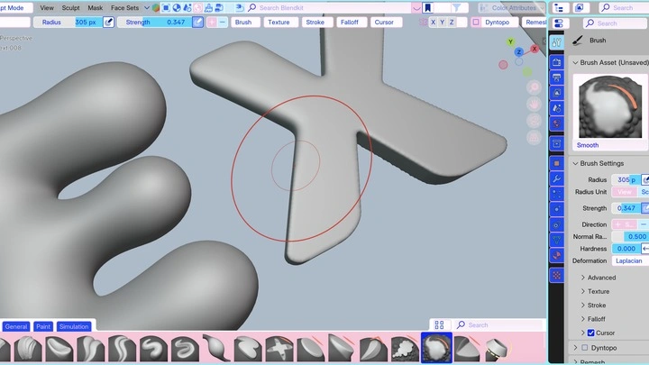649x365 pixels.
Task: Snap view to green Y axis
Action: coord(510,41)
